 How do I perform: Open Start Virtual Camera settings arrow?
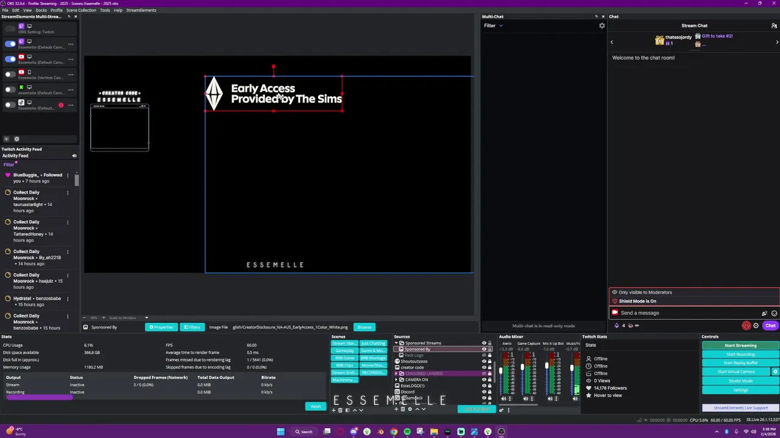click(775, 372)
